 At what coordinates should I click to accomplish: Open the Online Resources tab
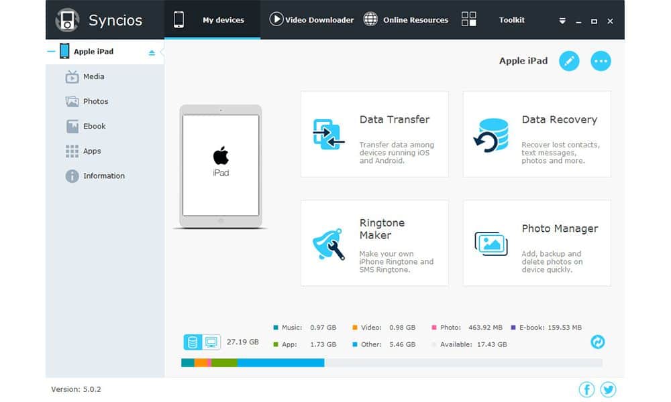coord(406,19)
